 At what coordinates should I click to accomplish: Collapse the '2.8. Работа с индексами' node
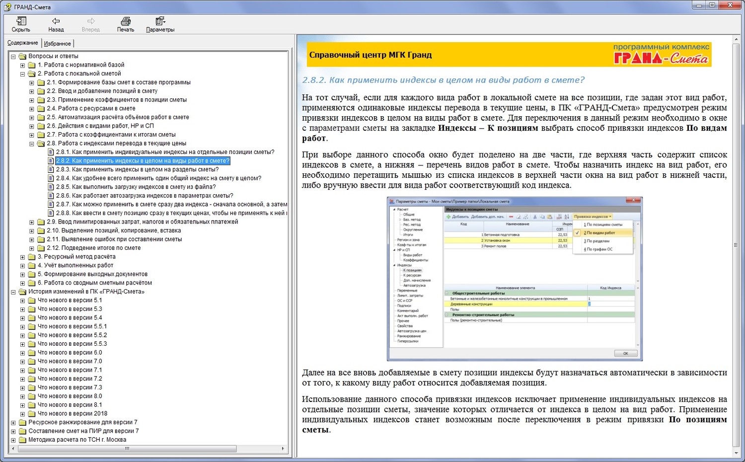click(x=31, y=144)
